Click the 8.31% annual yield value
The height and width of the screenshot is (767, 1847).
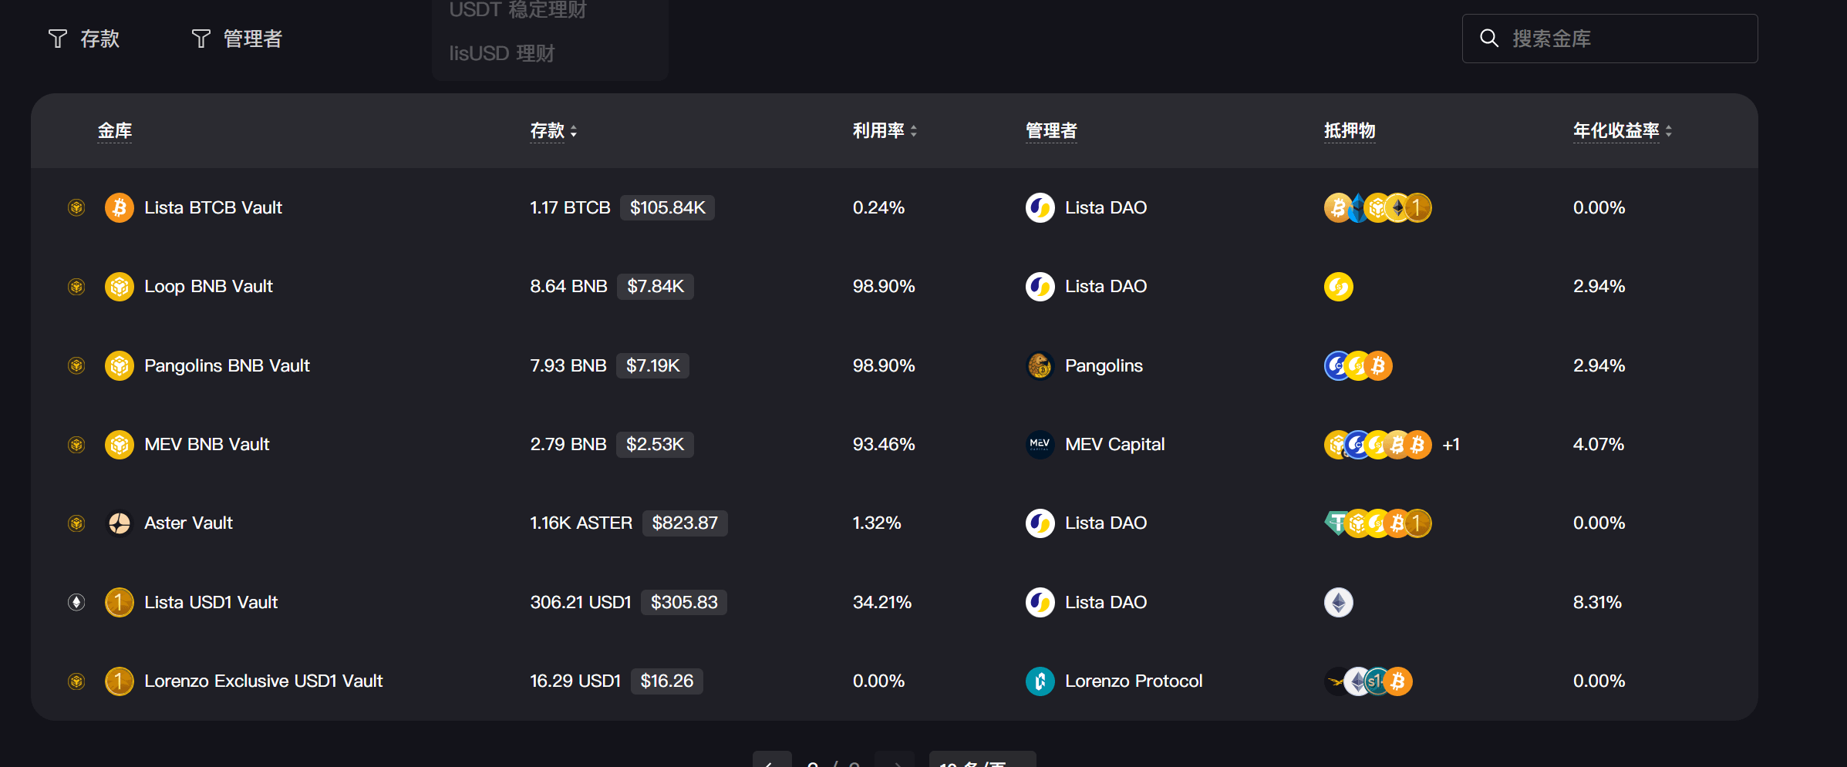tap(1598, 602)
